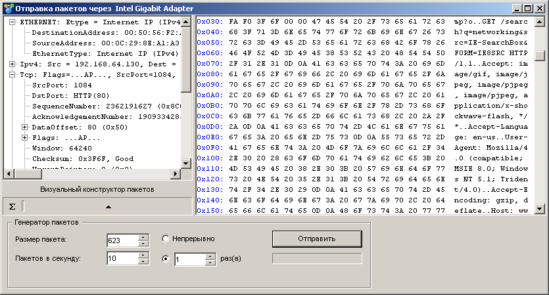549x295 pixels.
Task: Maximize the packet sender window
Action: click(528, 9)
